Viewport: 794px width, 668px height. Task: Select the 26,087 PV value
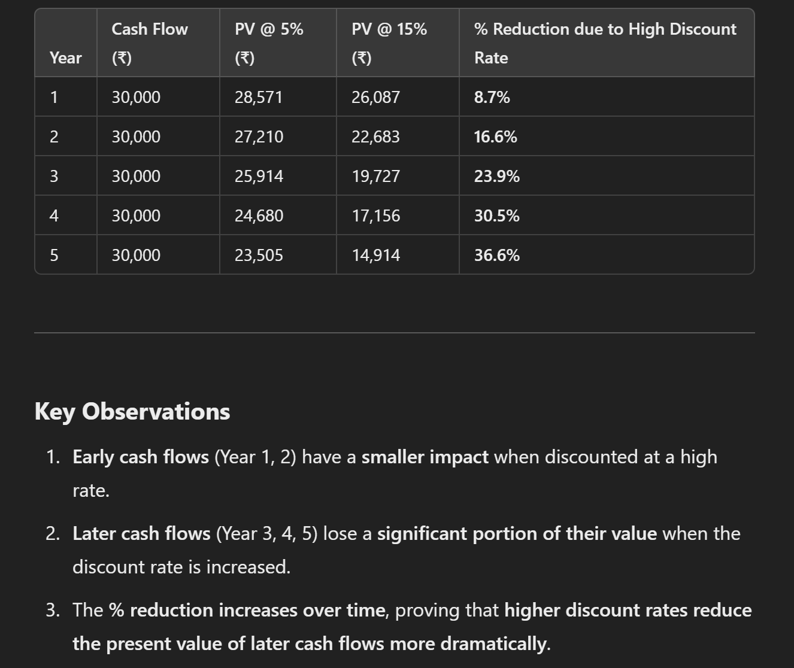click(x=375, y=98)
